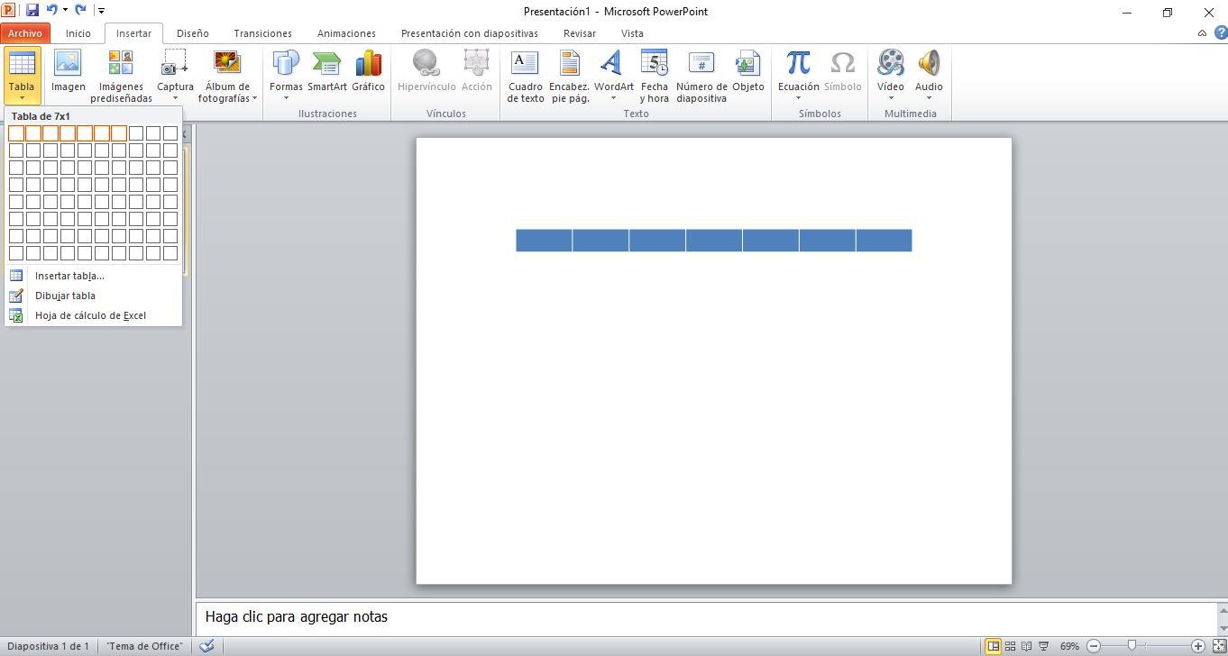Viewport: 1228px width, 656px height.
Task: Insert Fecha y hora
Action: tap(654, 65)
